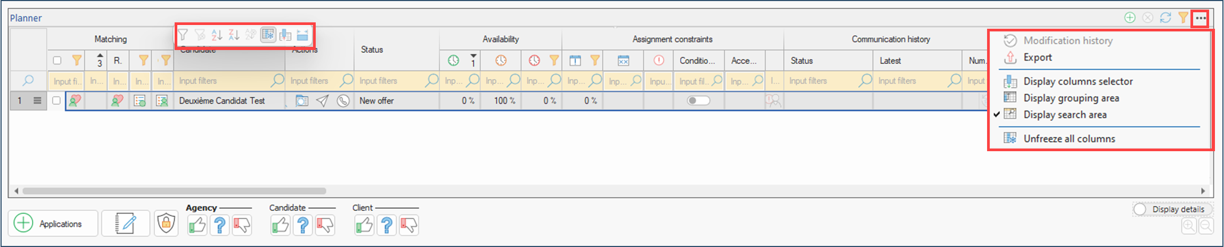Click the Candidate column filter input field
1224x247 pixels.
[x=224, y=81]
